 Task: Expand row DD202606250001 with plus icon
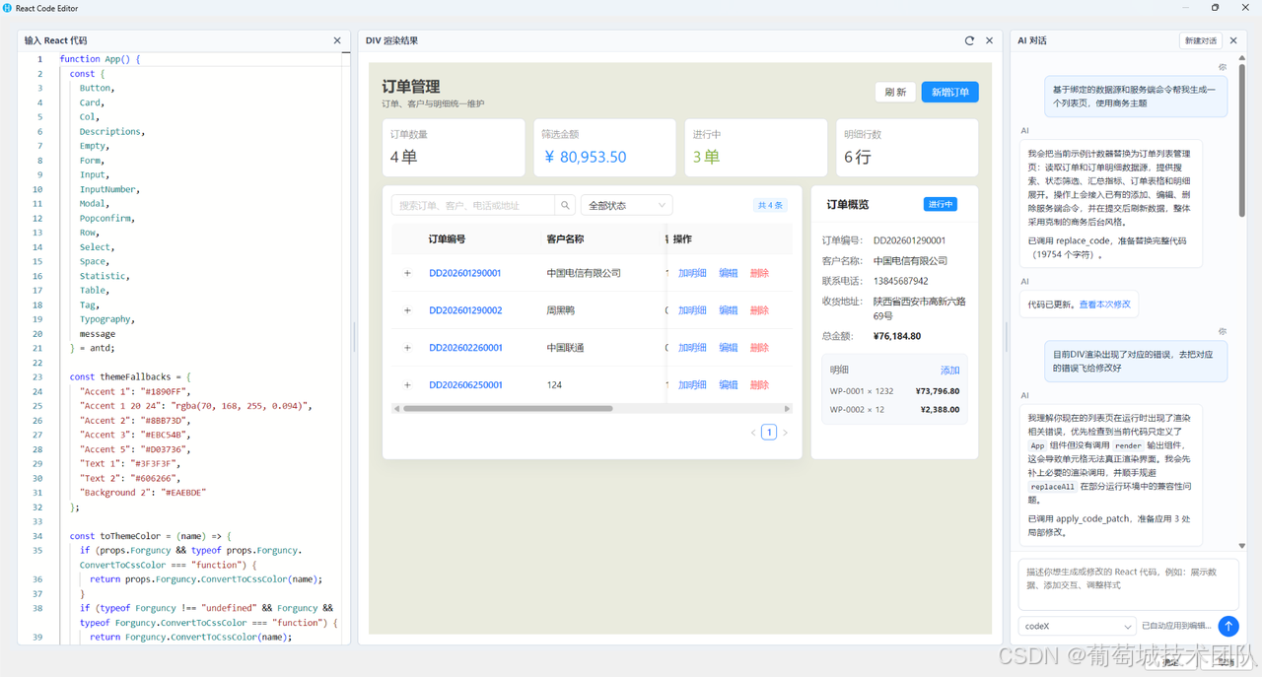(x=407, y=385)
